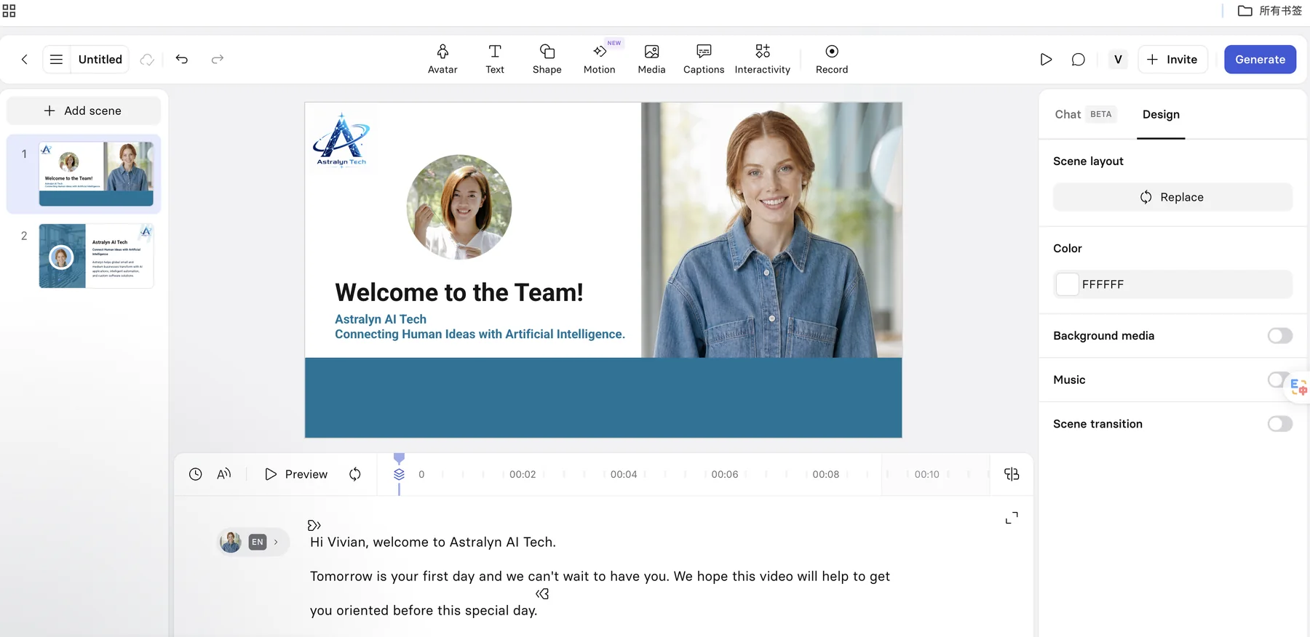
Task: Click the Untitled project title
Action: click(x=100, y=60)
